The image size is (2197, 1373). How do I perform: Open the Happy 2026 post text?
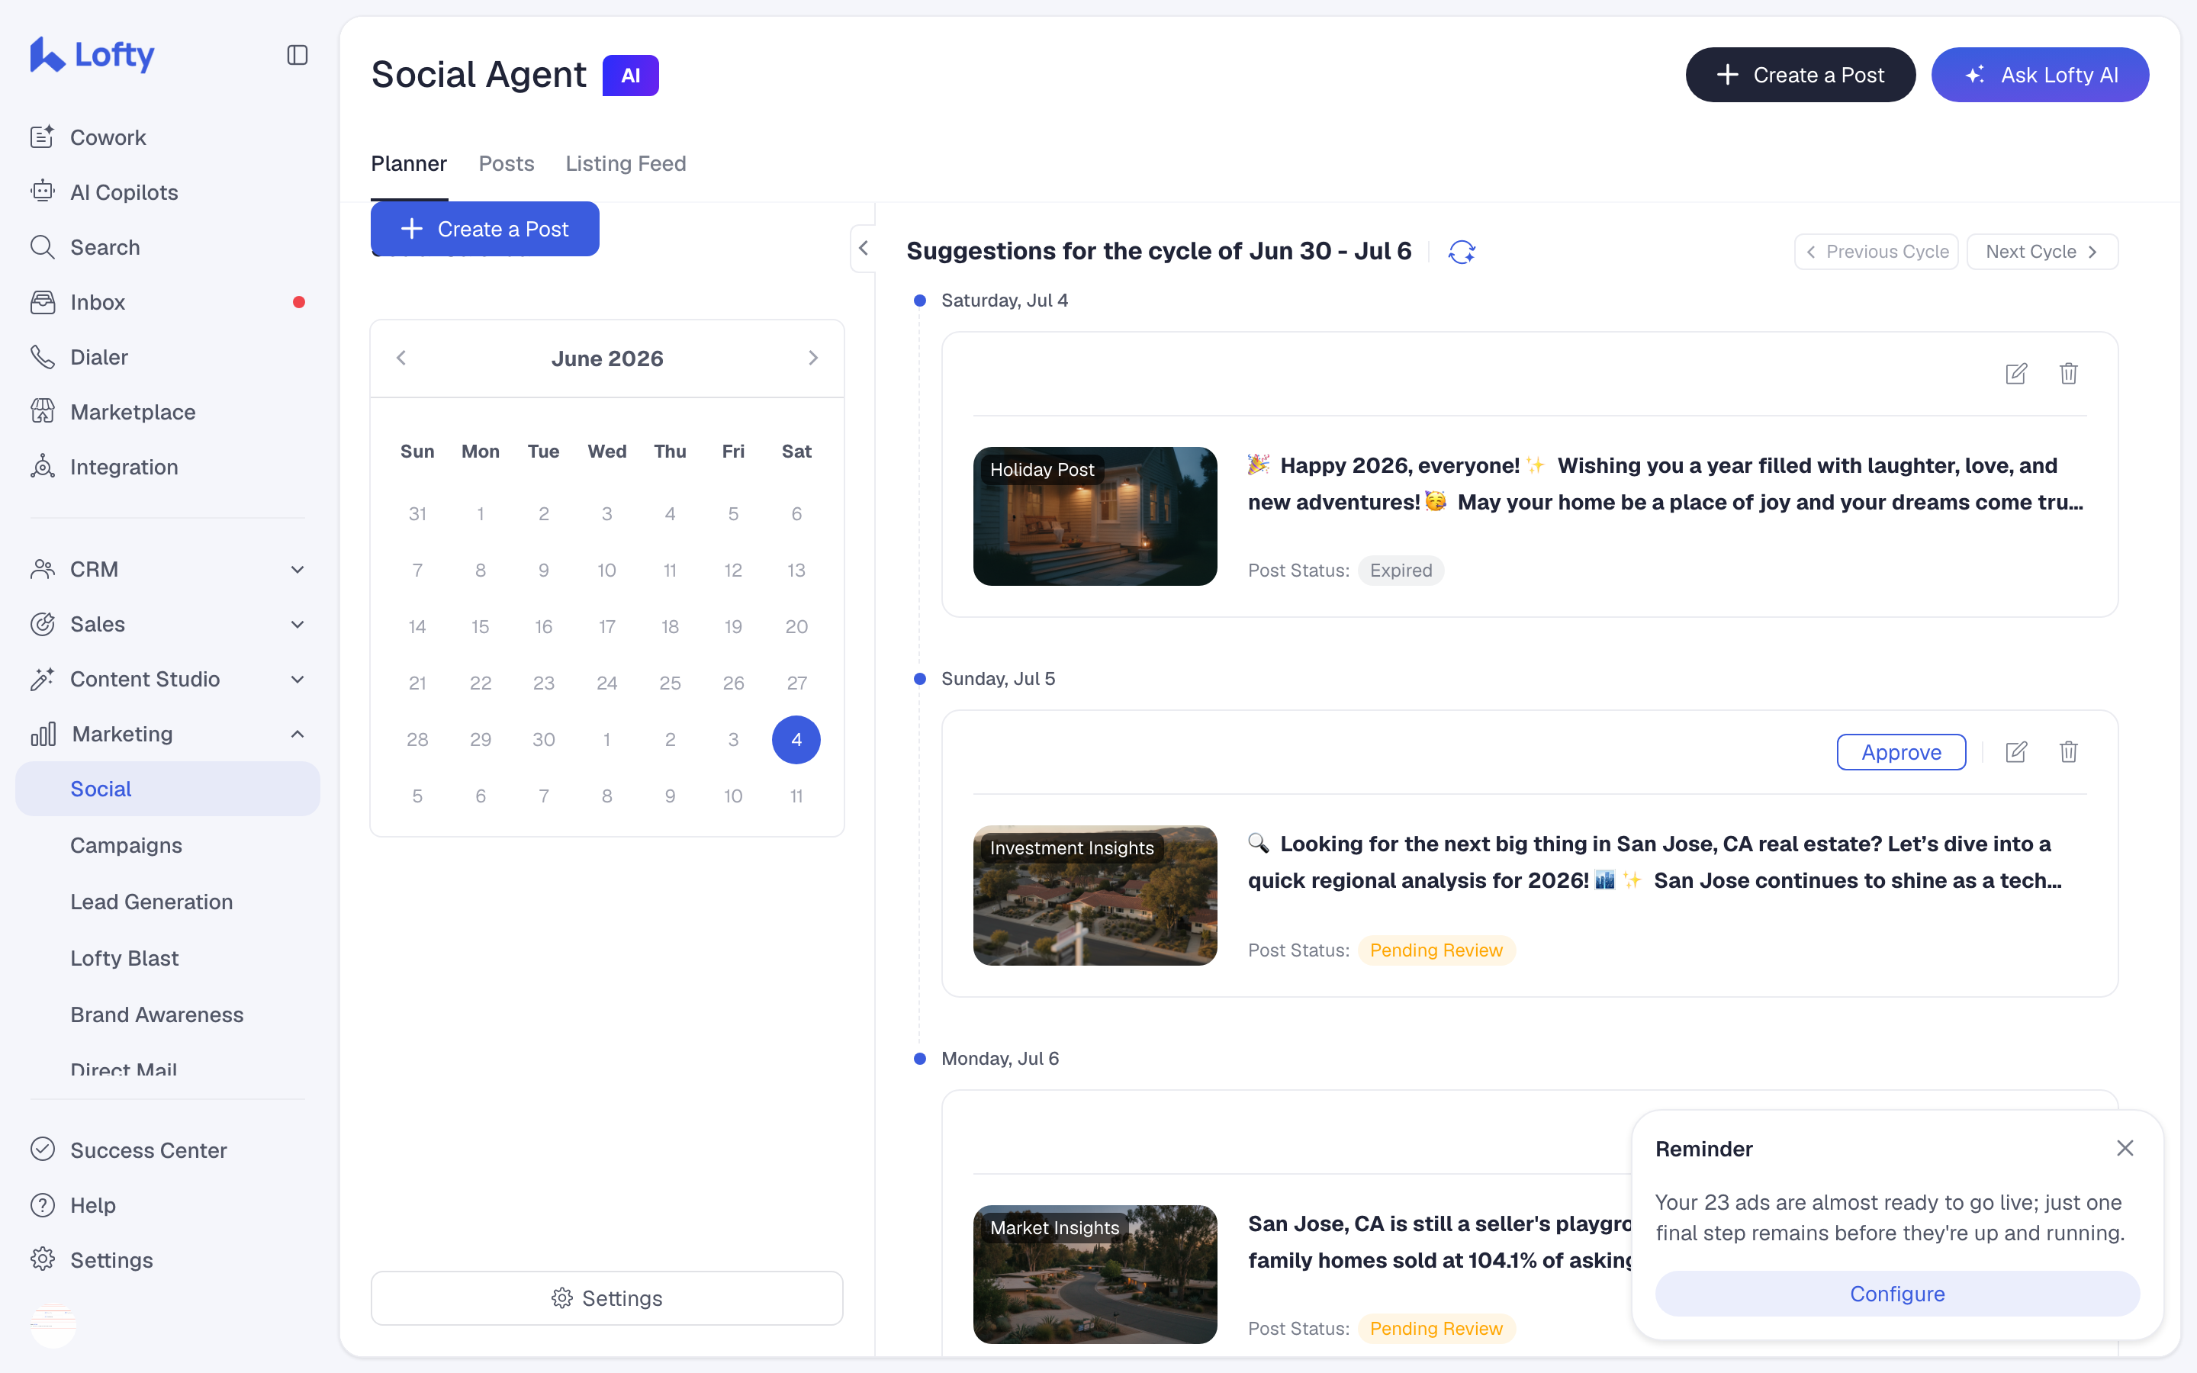tap(1667, 484)
